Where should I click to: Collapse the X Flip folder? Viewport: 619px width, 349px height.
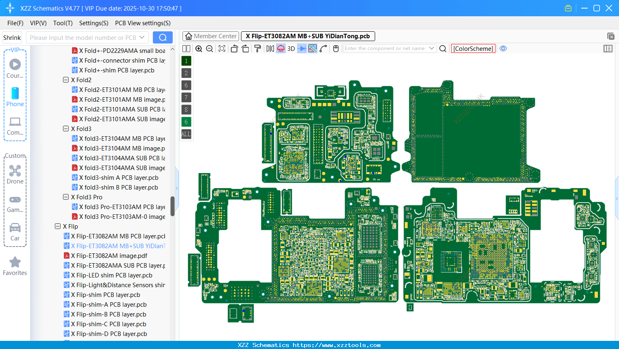(58, 226)
